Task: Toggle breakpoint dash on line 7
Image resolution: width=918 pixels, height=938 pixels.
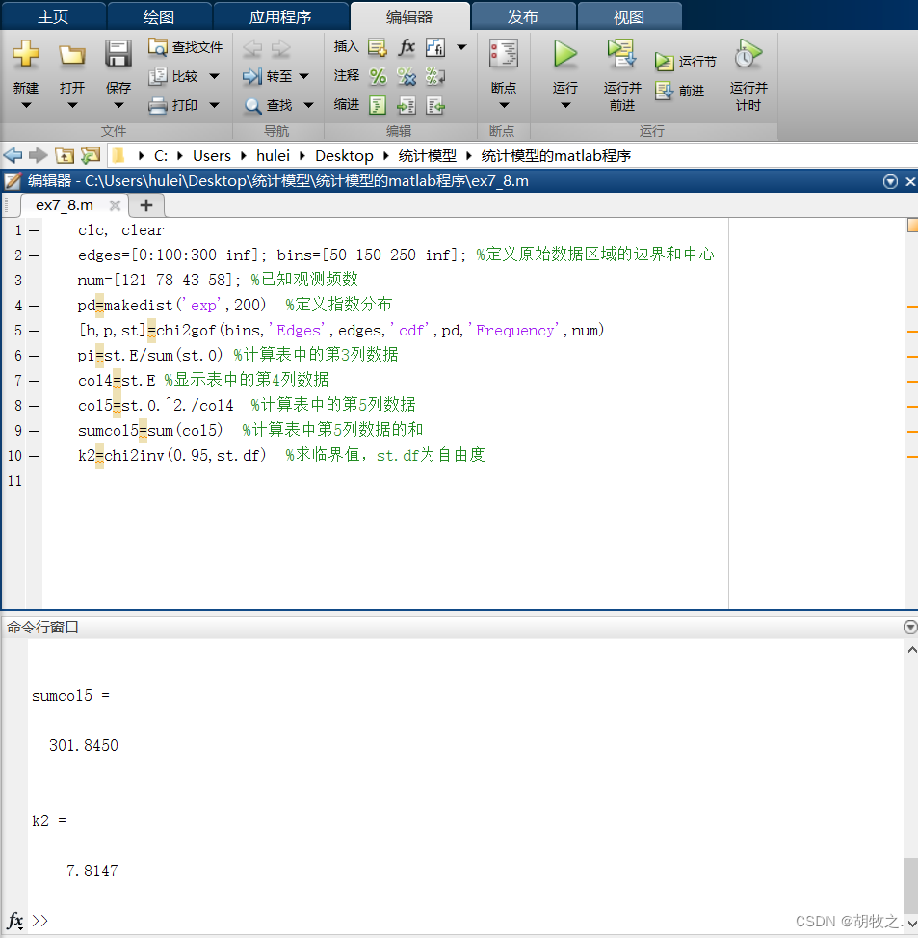Action: coord(34,381)
